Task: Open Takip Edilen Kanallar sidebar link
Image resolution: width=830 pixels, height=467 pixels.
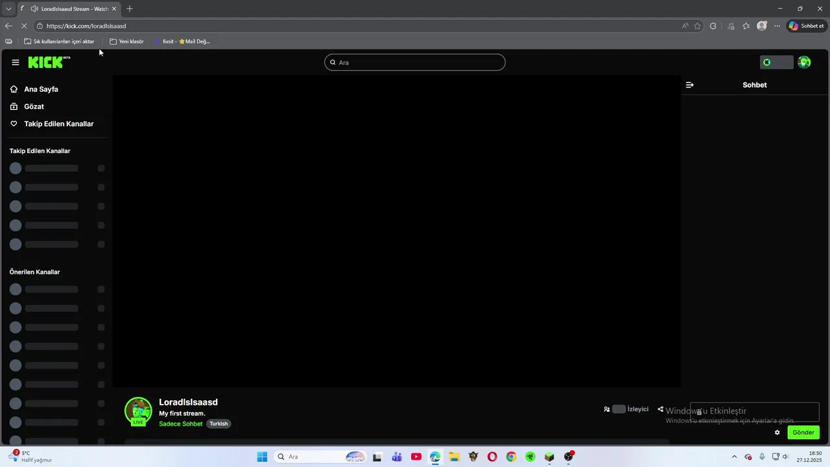Action: coord(58,124)
